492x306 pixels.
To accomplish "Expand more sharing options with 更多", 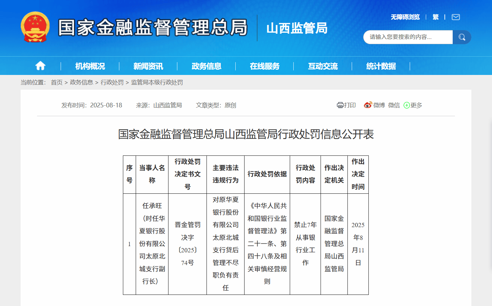I will pos(413,105).
